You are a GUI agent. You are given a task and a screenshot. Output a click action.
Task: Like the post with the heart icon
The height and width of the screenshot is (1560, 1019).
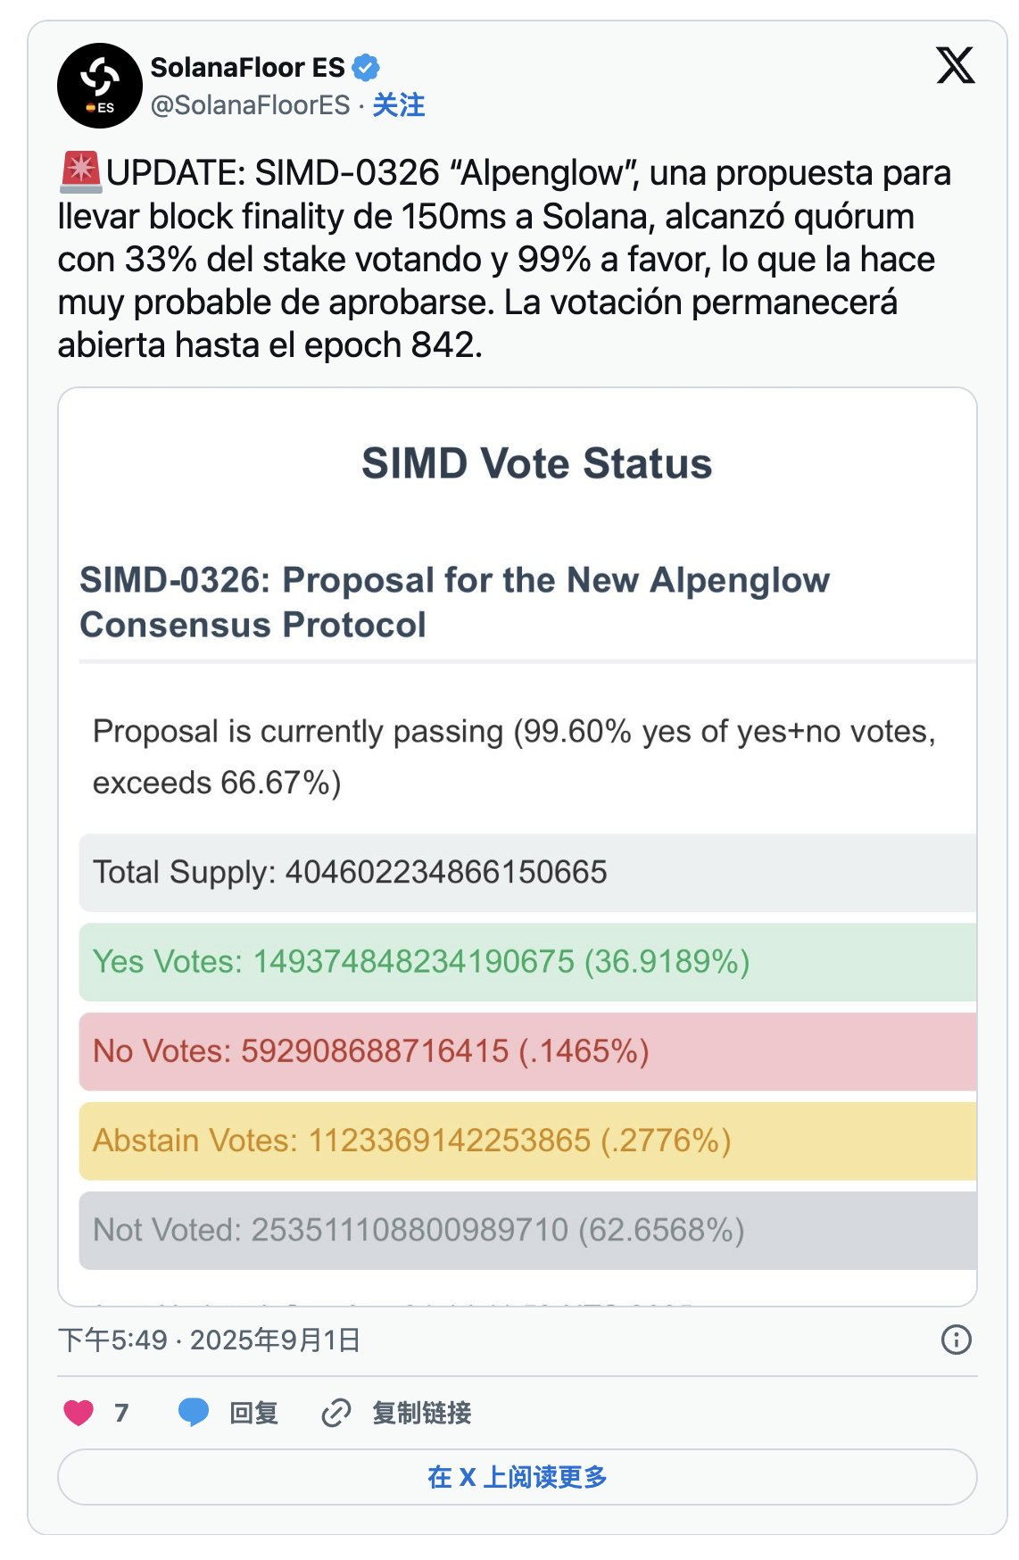[x=79, y=1412]
